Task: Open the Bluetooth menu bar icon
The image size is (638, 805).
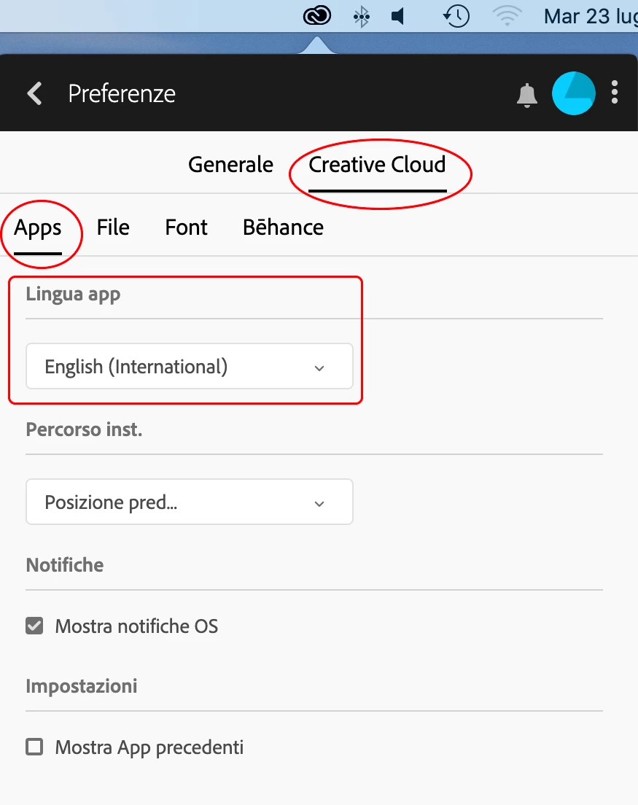Action: [x=362, y=17]
